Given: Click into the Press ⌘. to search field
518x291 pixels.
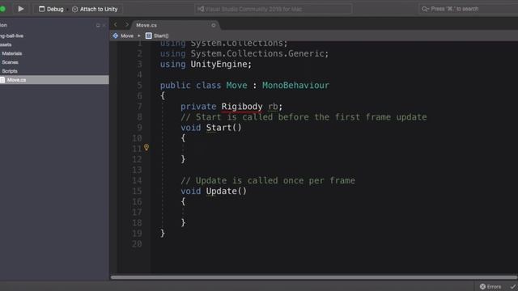Looking at the screenshot, I should click(x=469, y=9).
